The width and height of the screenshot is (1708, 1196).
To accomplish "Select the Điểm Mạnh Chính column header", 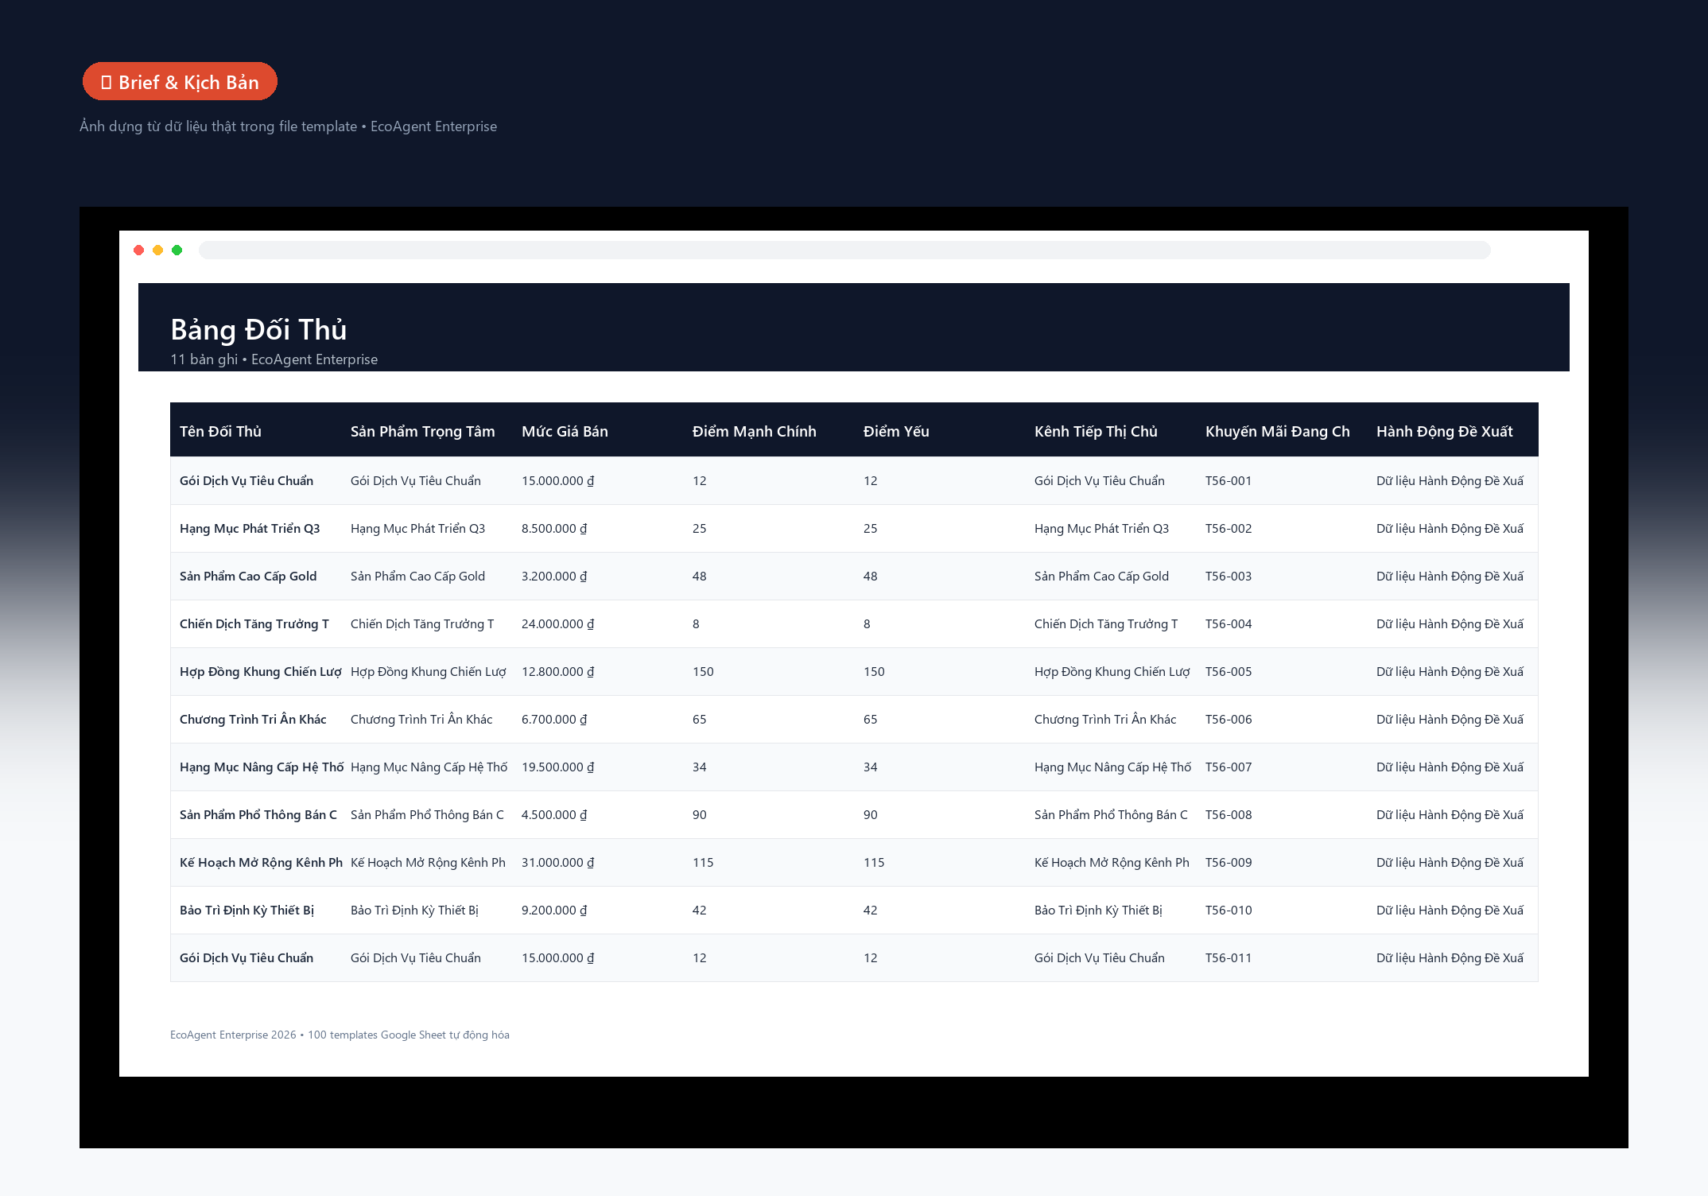I will coord(754,431).
